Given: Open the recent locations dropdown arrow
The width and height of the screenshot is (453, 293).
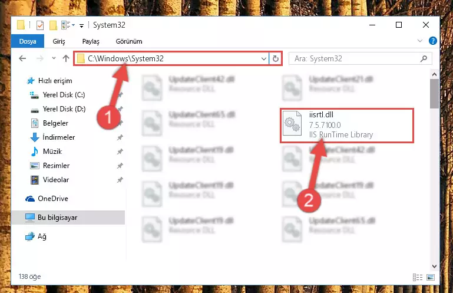Looking at the screenshot, I should coord(54,58).
